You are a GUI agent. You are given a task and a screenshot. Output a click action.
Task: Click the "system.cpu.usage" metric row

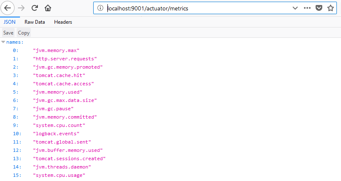(x=59, y=175)
